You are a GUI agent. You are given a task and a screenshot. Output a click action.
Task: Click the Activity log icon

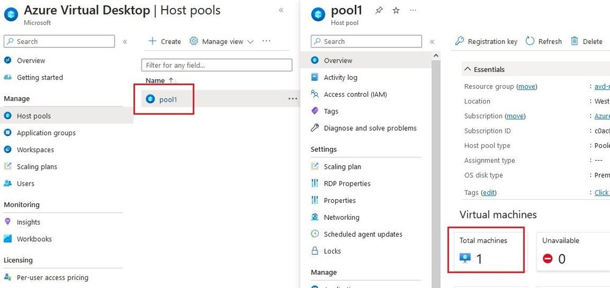point(314,77)
